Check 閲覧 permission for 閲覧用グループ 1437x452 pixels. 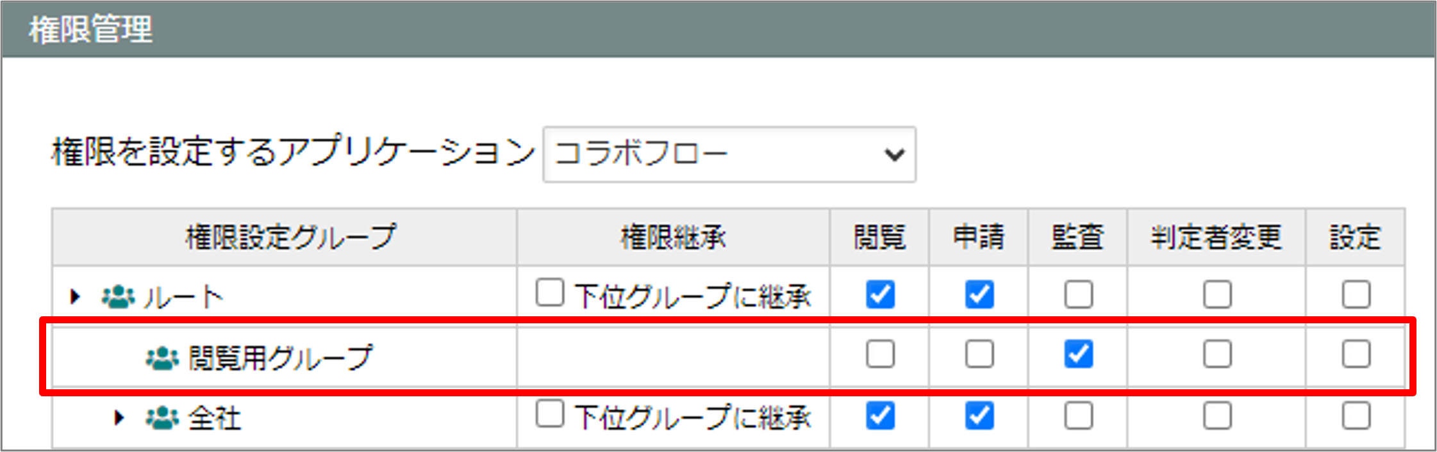point(880,354)
